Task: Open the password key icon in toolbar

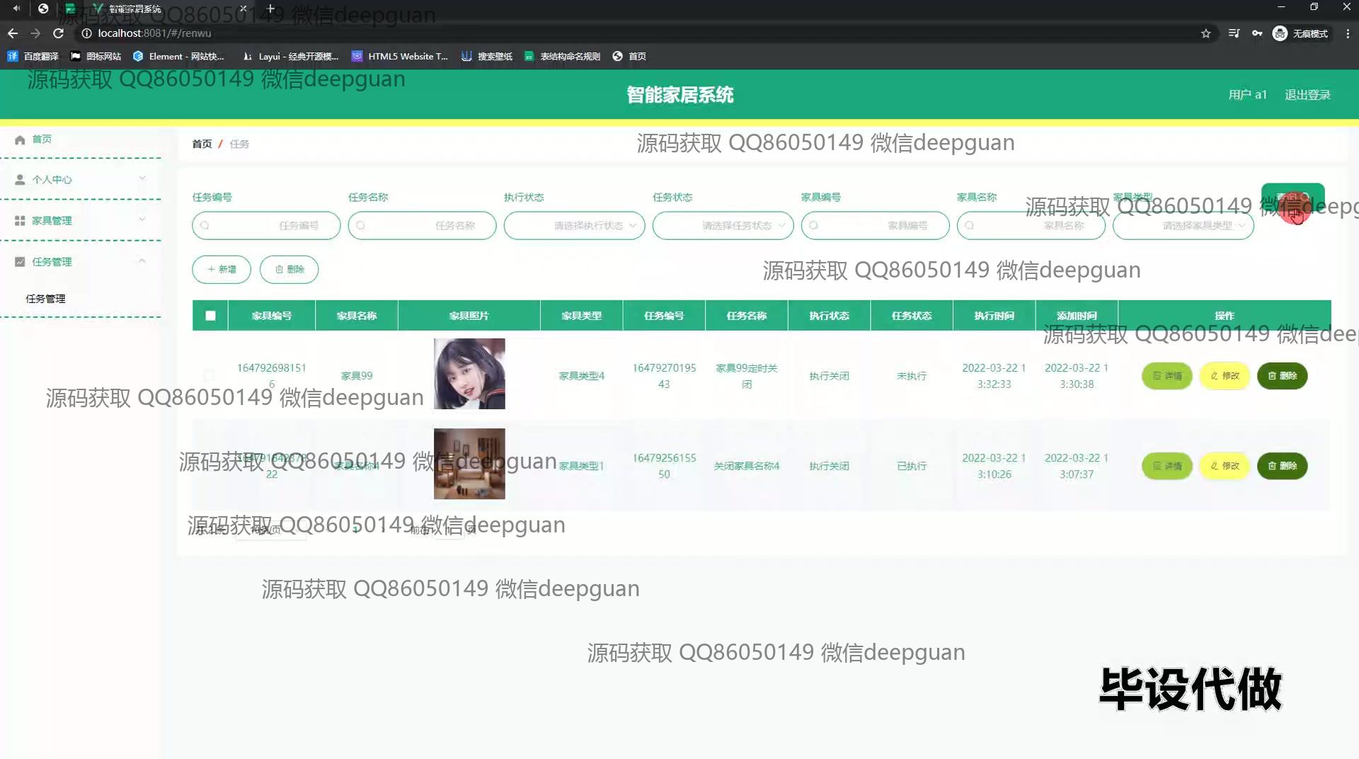Action: point(1257,33)
